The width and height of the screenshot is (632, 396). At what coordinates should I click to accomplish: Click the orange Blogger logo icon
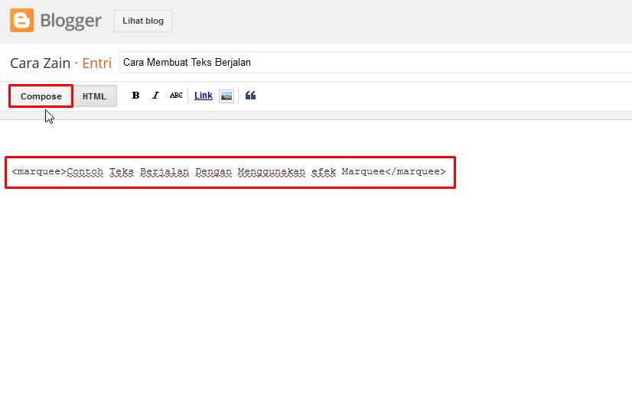tap(21, 20)
